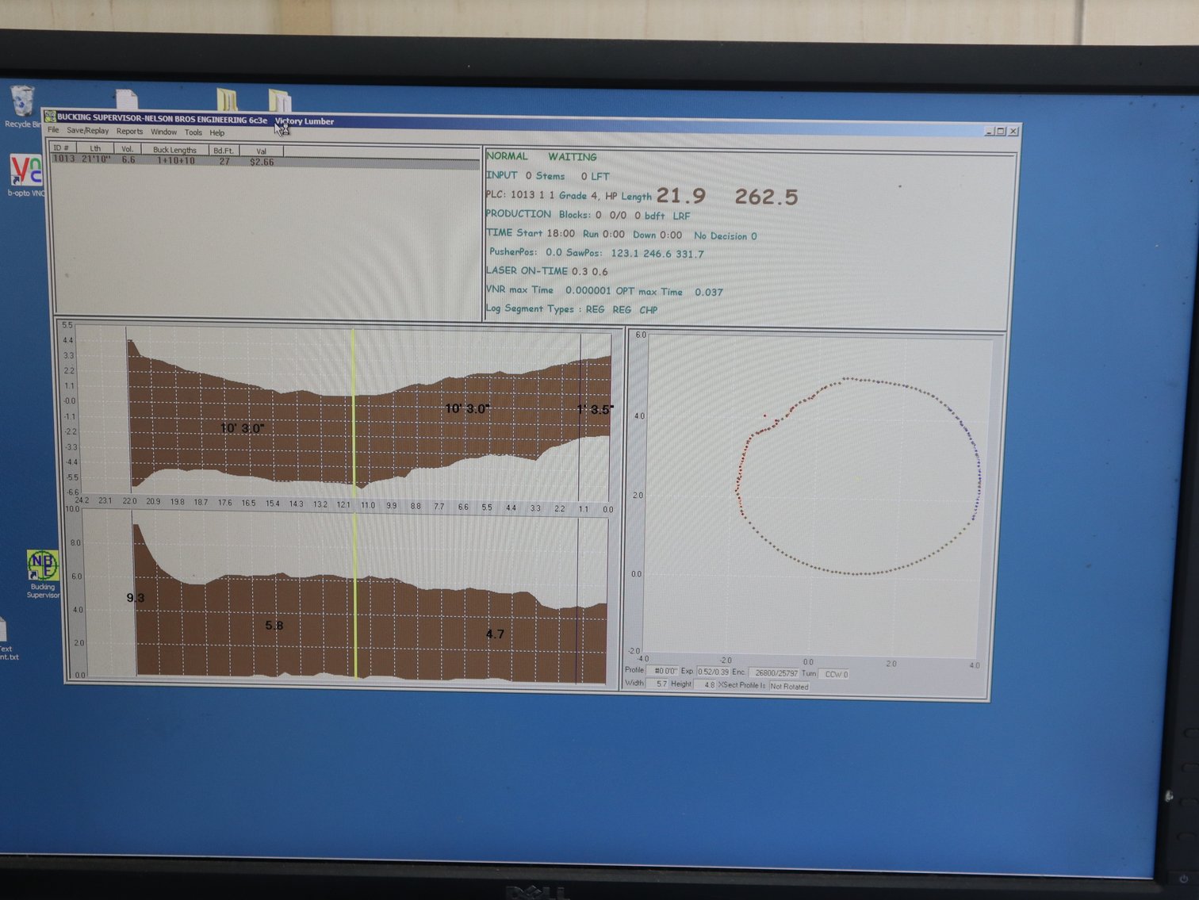
Task: Launch the b-opto VNC desktop shortcut
Action: [x=25, y=171]
